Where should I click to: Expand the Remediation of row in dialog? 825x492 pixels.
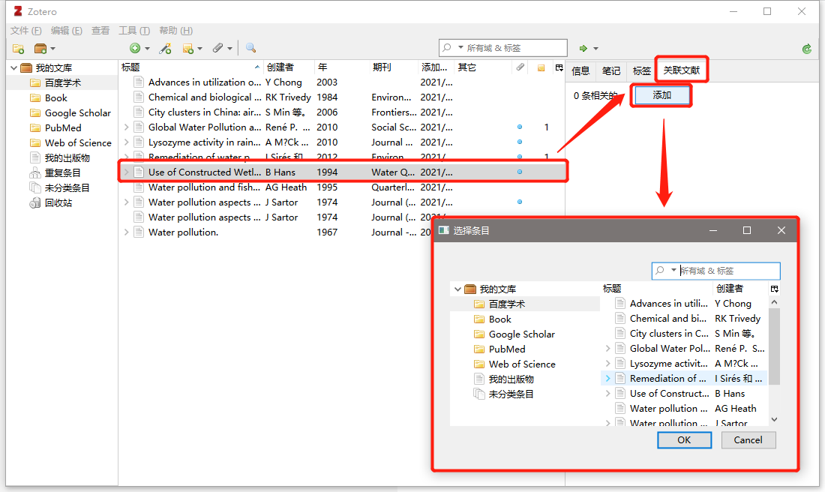(607, 378)
